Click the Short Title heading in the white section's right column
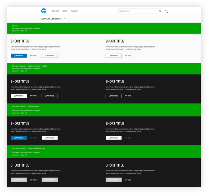Image resolution: width=208 pixels, height=194 pixels. click(115, 41)
